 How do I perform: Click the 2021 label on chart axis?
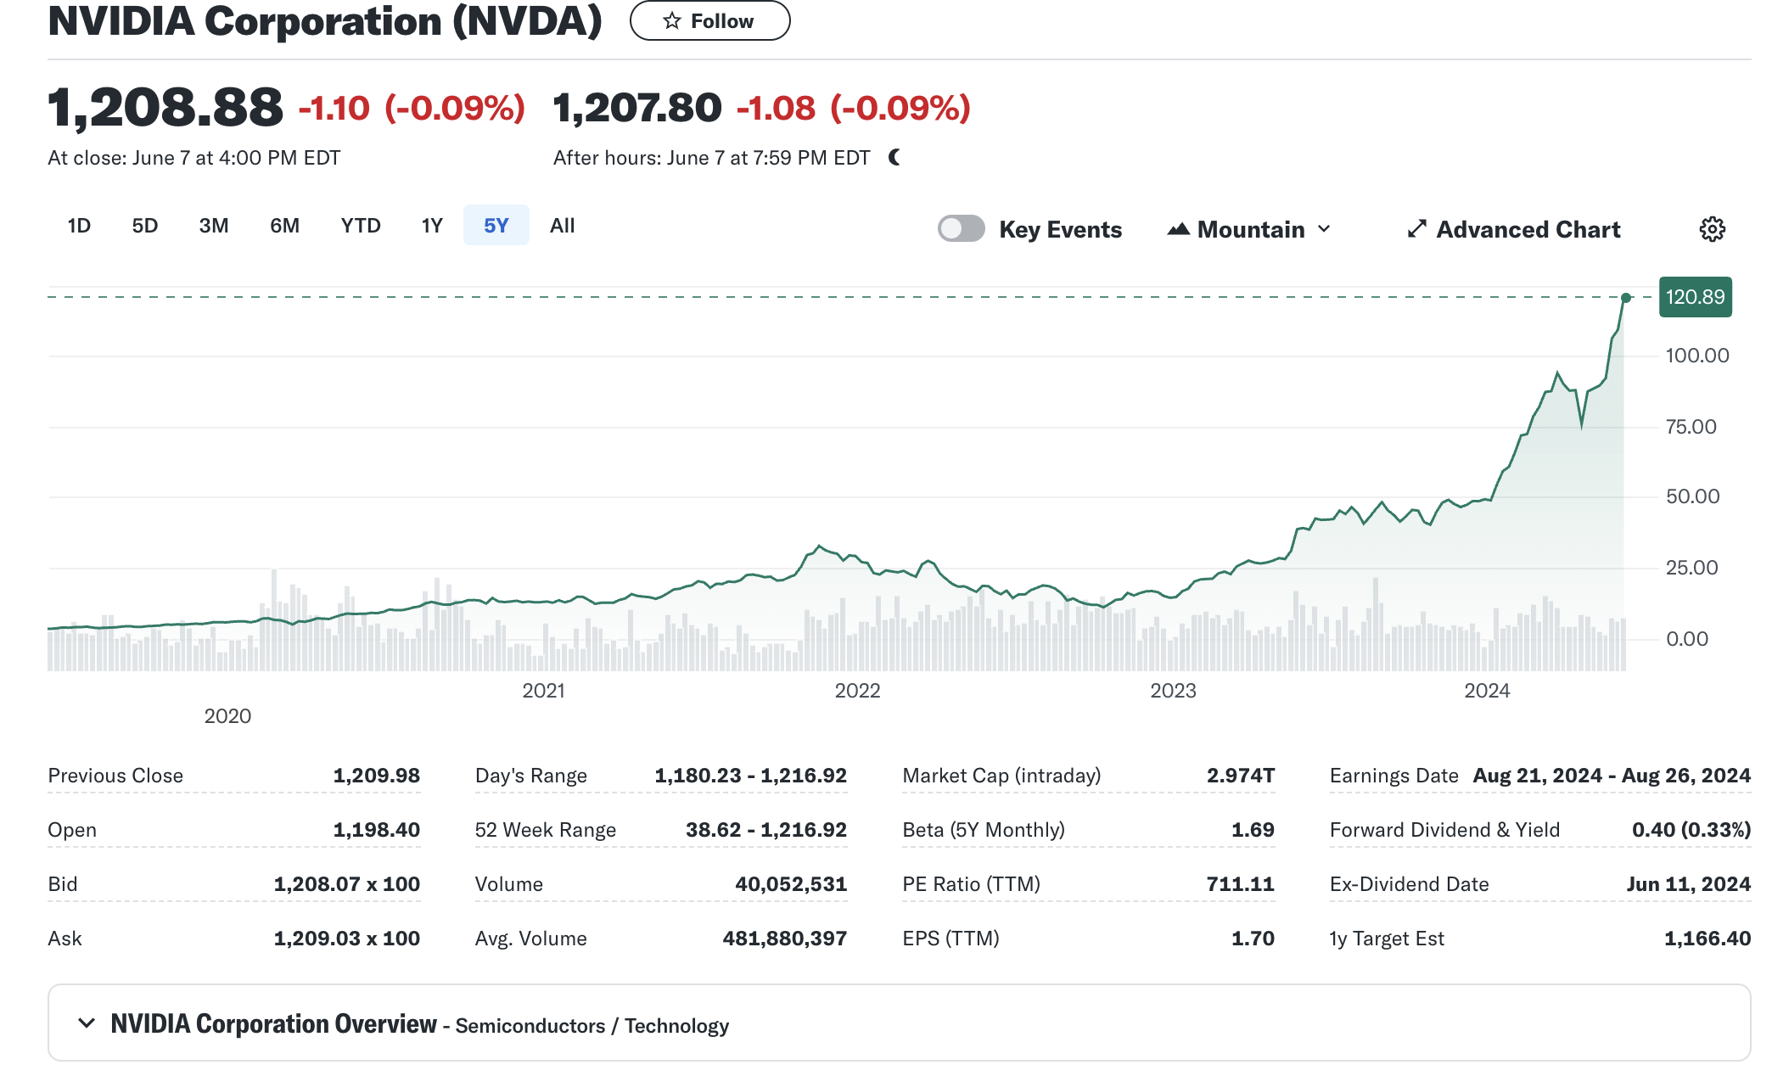[543, 691]
